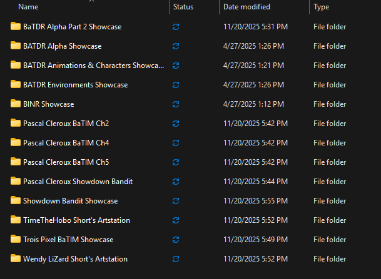Click folder icon of Pascal Cleroux BaTIM Ch5
381x279 pixels.
point(16,162)
